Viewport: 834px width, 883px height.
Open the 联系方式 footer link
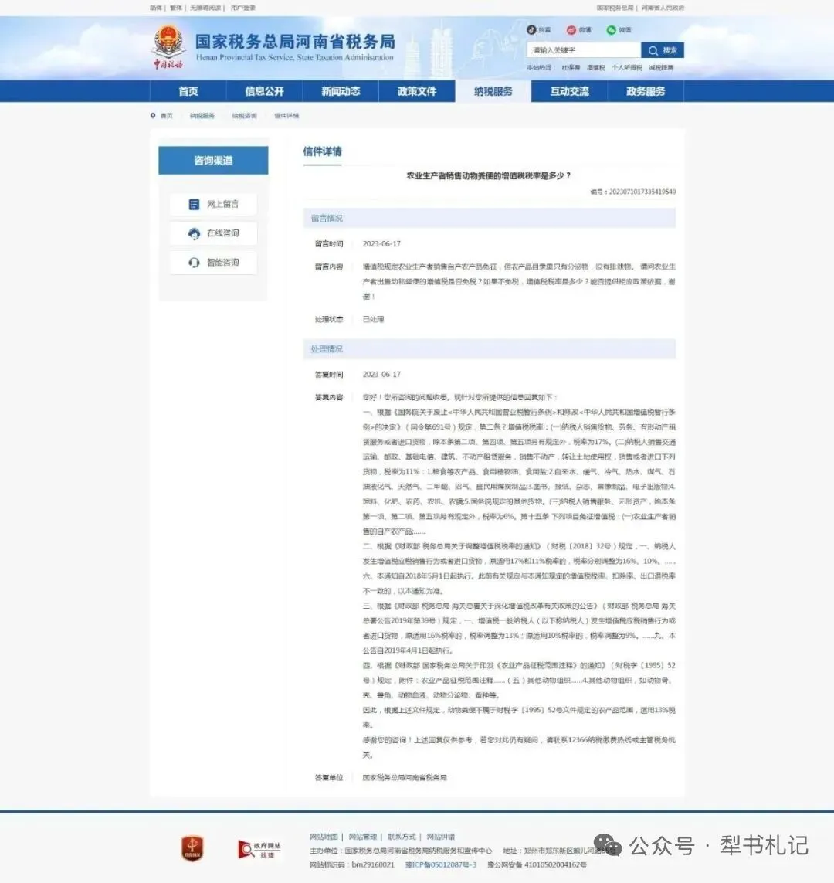click(x=402, y=837)
